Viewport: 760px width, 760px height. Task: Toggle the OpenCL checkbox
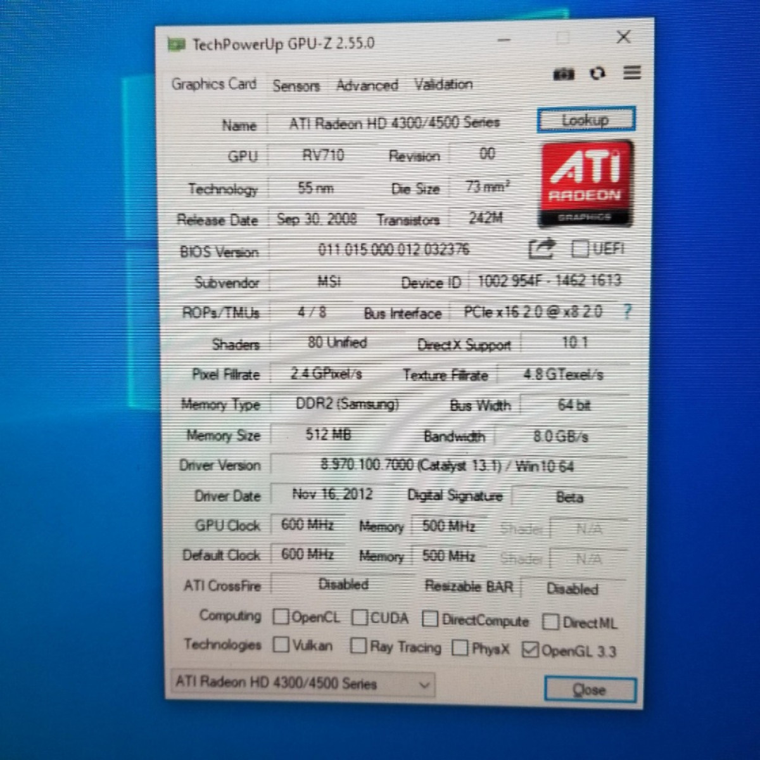coord(281,616)
